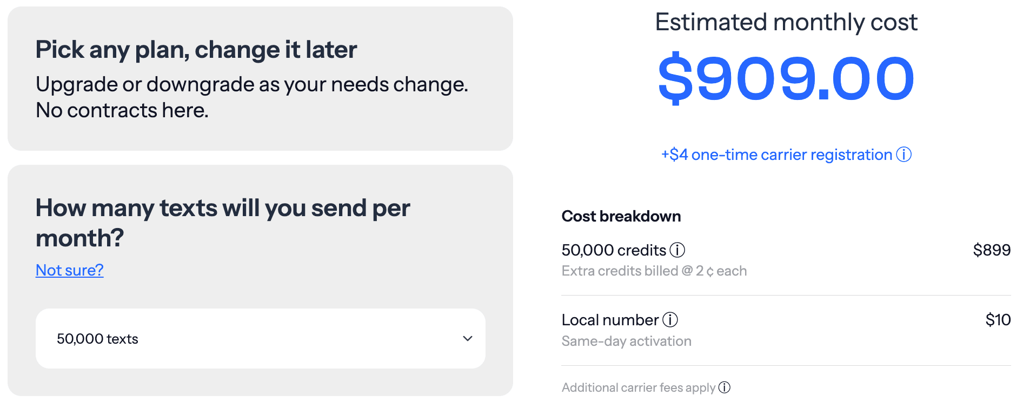Click How many texts per month heading
Screen dimensions: 1023x402
[x=223, y=223]
